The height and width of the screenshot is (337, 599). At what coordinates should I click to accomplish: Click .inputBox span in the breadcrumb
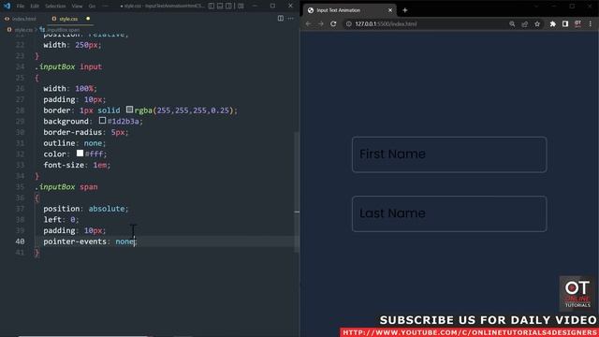[64, 30]
